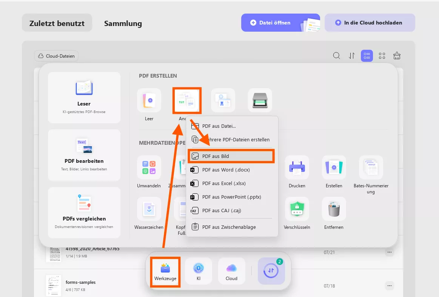
Task: Select grid view layout icon
Action: click(382, 56)
